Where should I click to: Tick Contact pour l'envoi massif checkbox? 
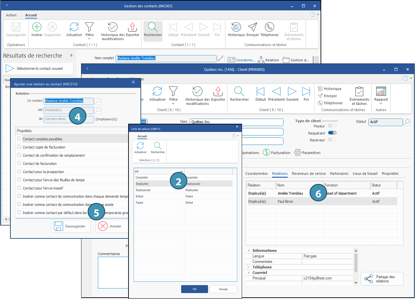pyautogui.click(x=19, y=188)
